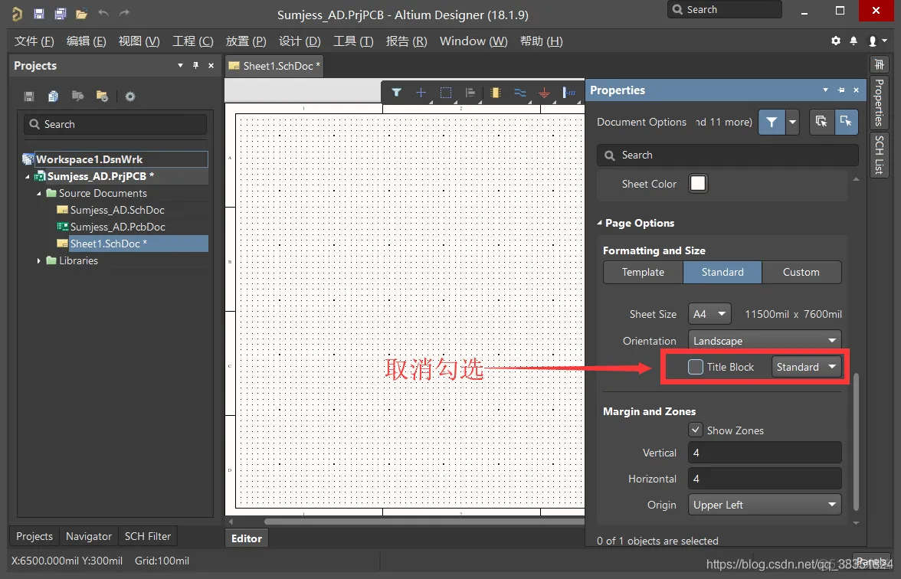Click the Altium logo icon
This screenshot has width=901, height=579.
pyautogui.click(x=17, y=14)
